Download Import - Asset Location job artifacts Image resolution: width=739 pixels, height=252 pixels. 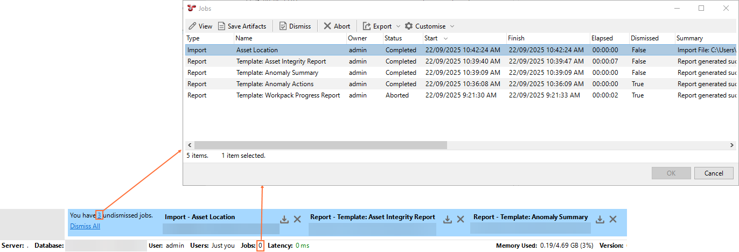point(284,219)
